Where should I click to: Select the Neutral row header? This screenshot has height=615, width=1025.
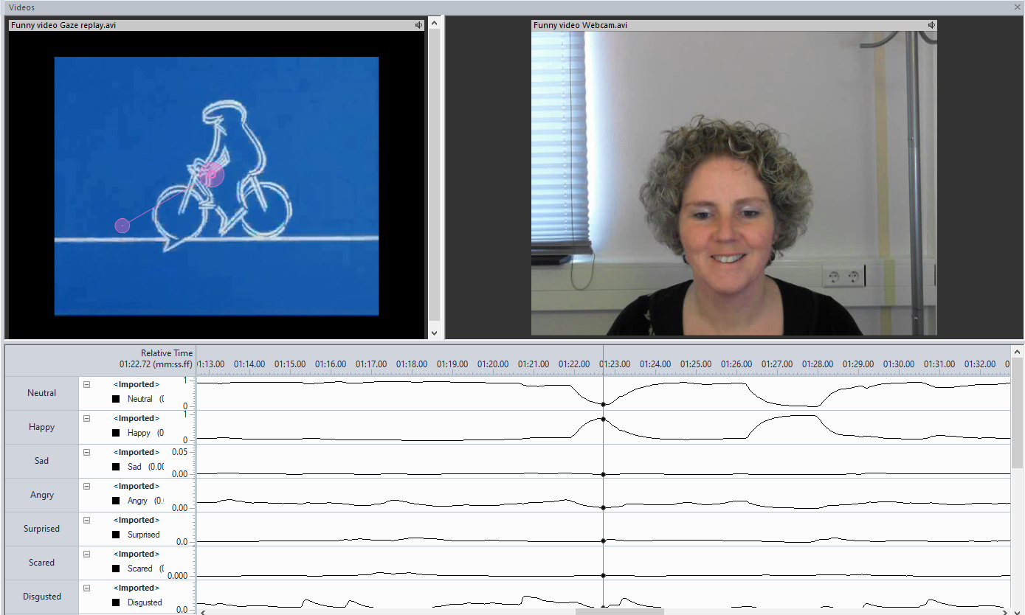point(41,393)
